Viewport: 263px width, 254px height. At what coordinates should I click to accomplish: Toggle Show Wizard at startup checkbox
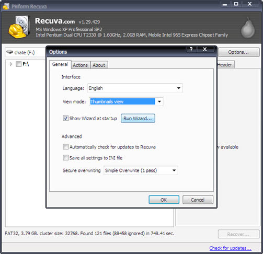65,118
